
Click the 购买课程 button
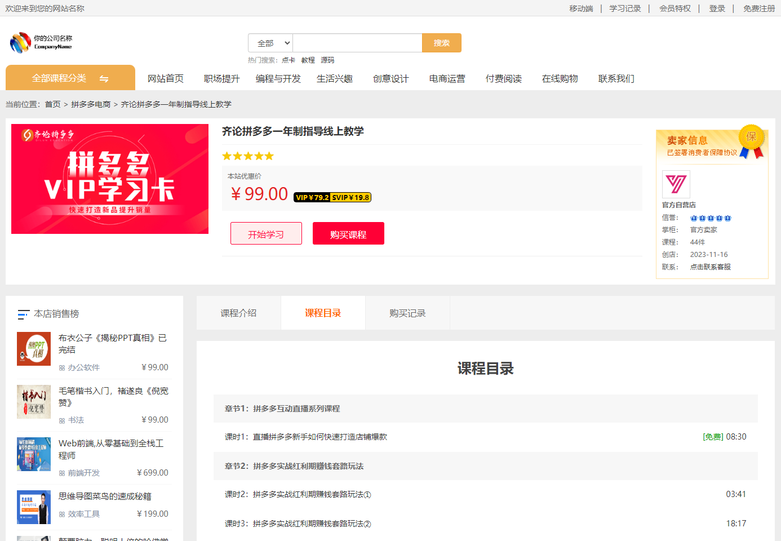348,234
